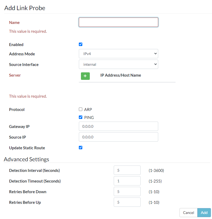This screenshot has width=212, height=219.
Task: Edit the Detection Interval seconds field
Action: coord(127,170)
